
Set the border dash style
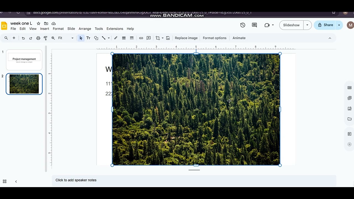coord(132,38)
